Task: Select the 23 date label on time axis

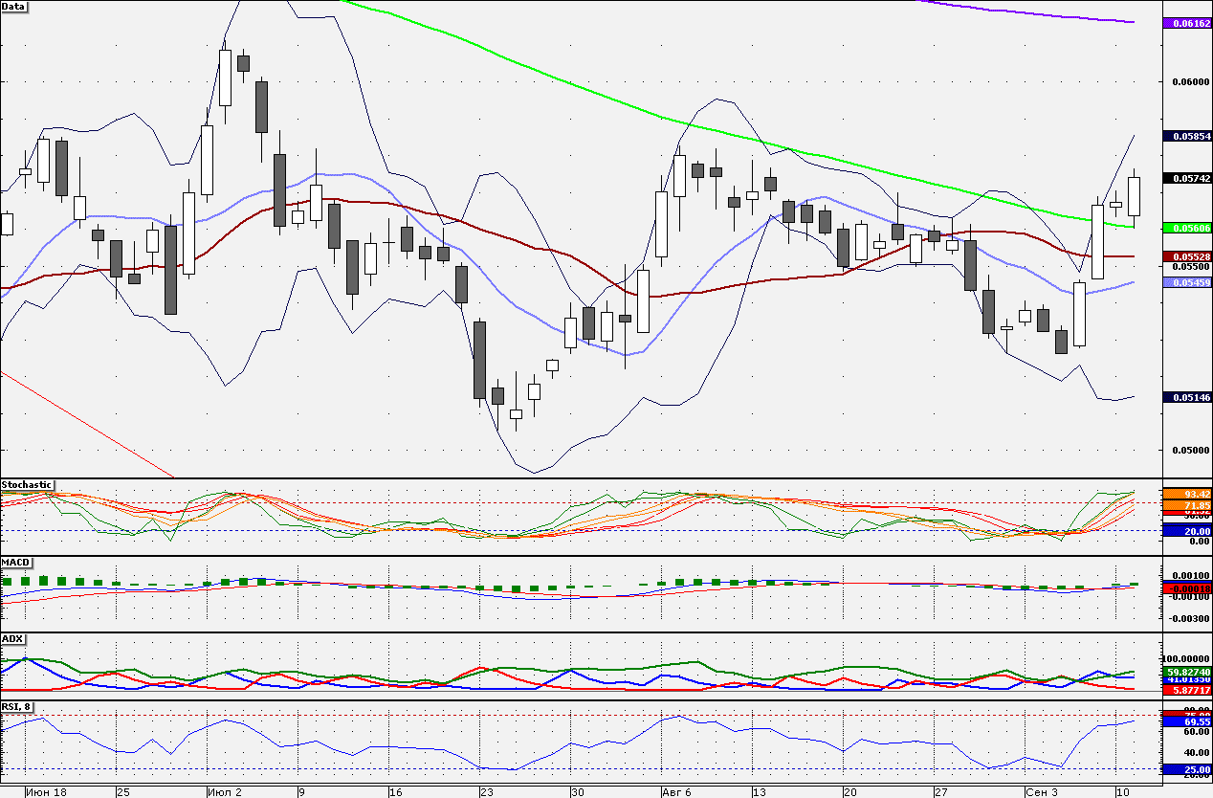Action: tap(487, 792)
